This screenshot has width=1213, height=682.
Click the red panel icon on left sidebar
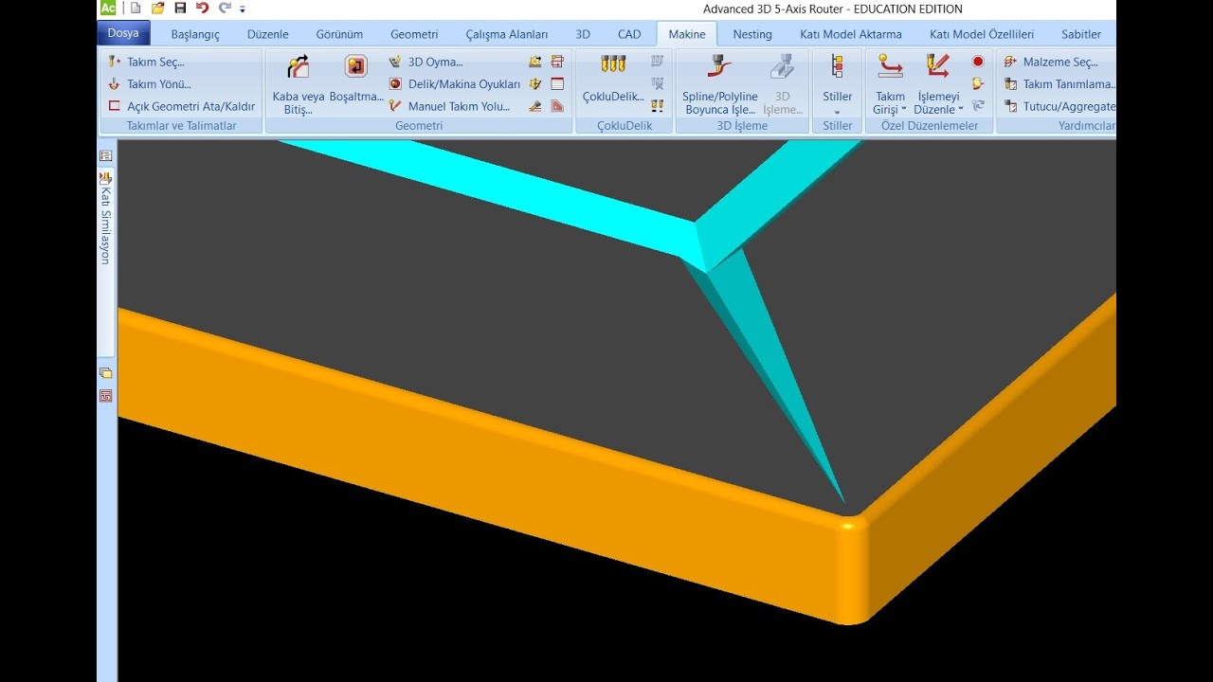tap(106, 396)
